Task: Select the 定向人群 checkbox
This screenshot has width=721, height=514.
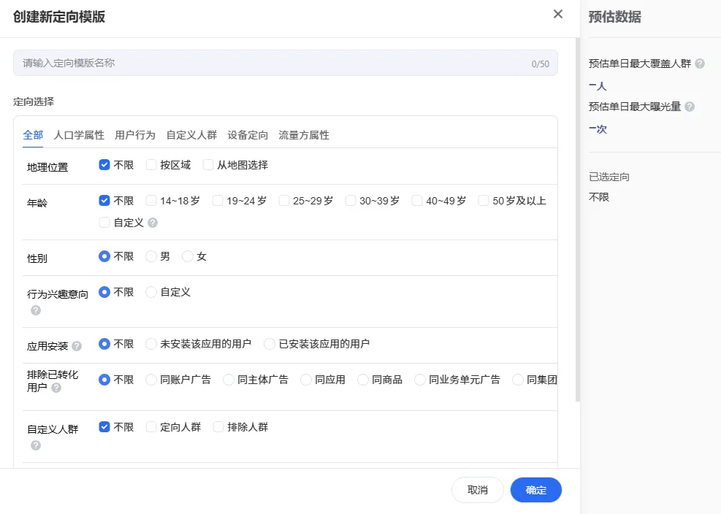Action: [153, 426]
